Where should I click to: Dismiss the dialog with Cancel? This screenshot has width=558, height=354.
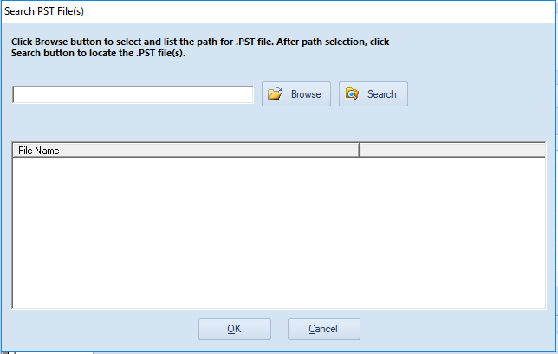pos(324,329)
